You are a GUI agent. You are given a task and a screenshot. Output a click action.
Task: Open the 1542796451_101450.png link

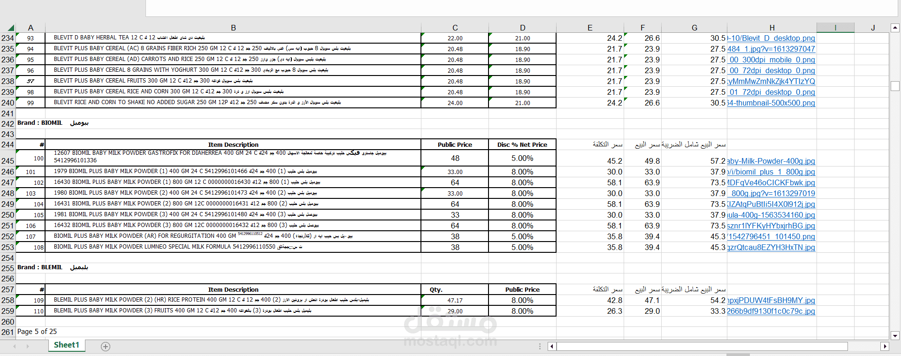[771, 236]
